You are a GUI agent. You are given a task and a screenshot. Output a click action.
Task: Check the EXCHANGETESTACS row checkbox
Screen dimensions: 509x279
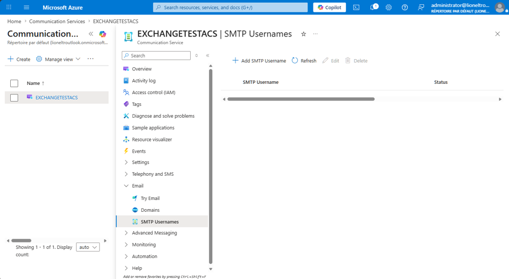tap(15, 97)
